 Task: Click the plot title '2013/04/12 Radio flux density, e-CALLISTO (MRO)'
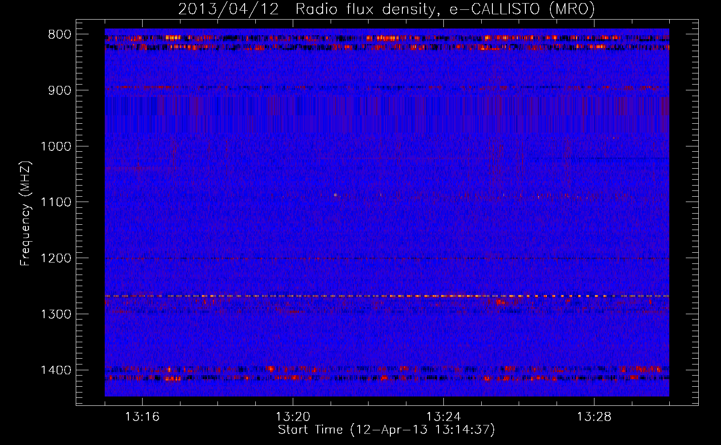click(386, 9)
